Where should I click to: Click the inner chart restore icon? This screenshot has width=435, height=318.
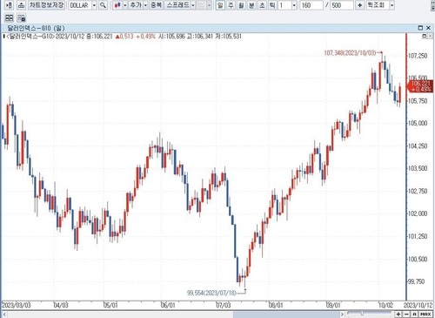[424, 36]
